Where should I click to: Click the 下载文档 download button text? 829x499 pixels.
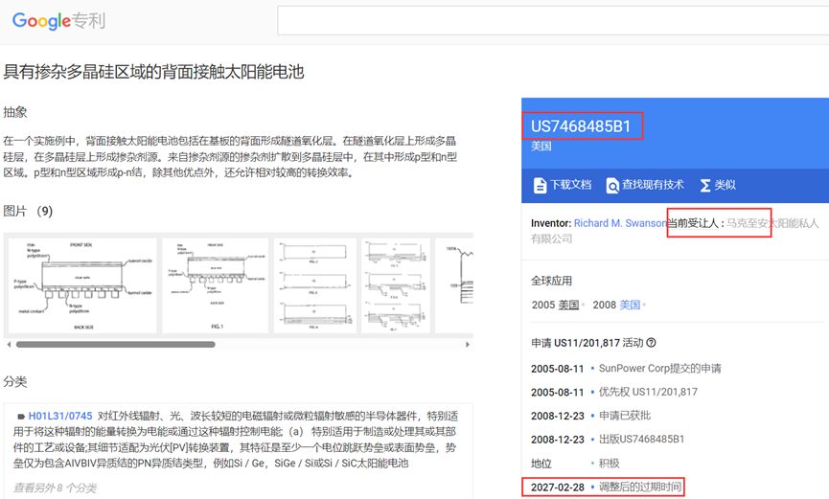tap(570, 185)
